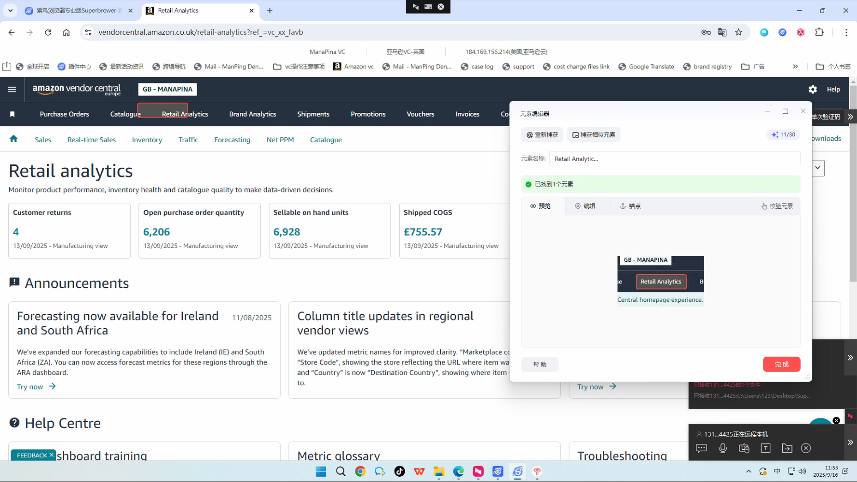The image size is (857, 482).
Task: Open the browser Extensions puzzle icon
Action: [x=819, y=32]
